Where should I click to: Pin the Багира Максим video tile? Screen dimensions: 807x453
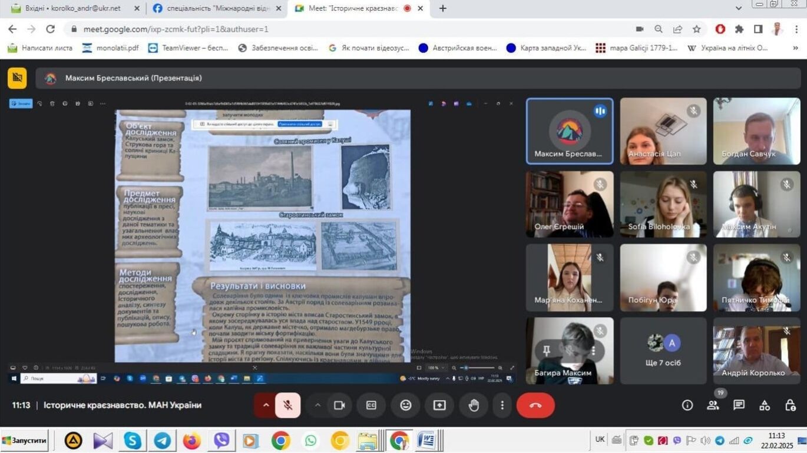546,351
